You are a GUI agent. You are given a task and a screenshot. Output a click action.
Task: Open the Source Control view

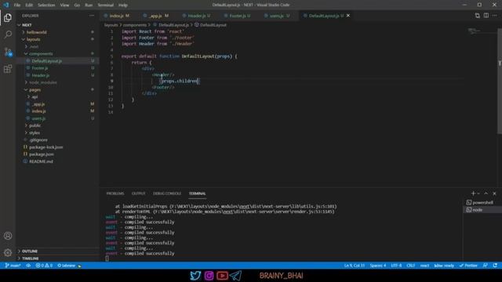[x=8, y=52]
